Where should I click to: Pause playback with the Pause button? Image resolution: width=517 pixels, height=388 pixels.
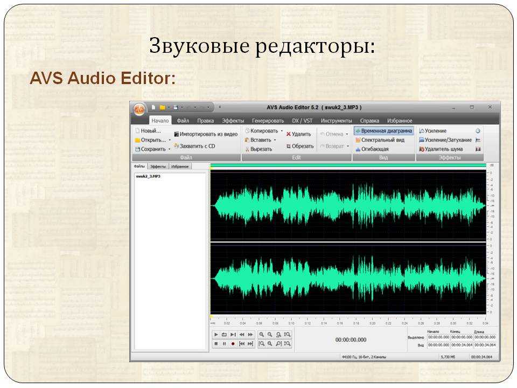tap(225, 344)
